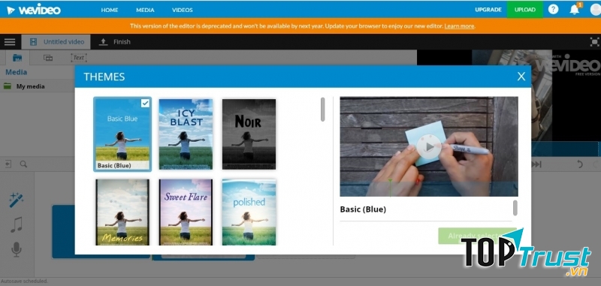Click the Basic (Blue) theme title text
Image resolution: width=601 pixels, height=286 pixels.
point(363,209)
